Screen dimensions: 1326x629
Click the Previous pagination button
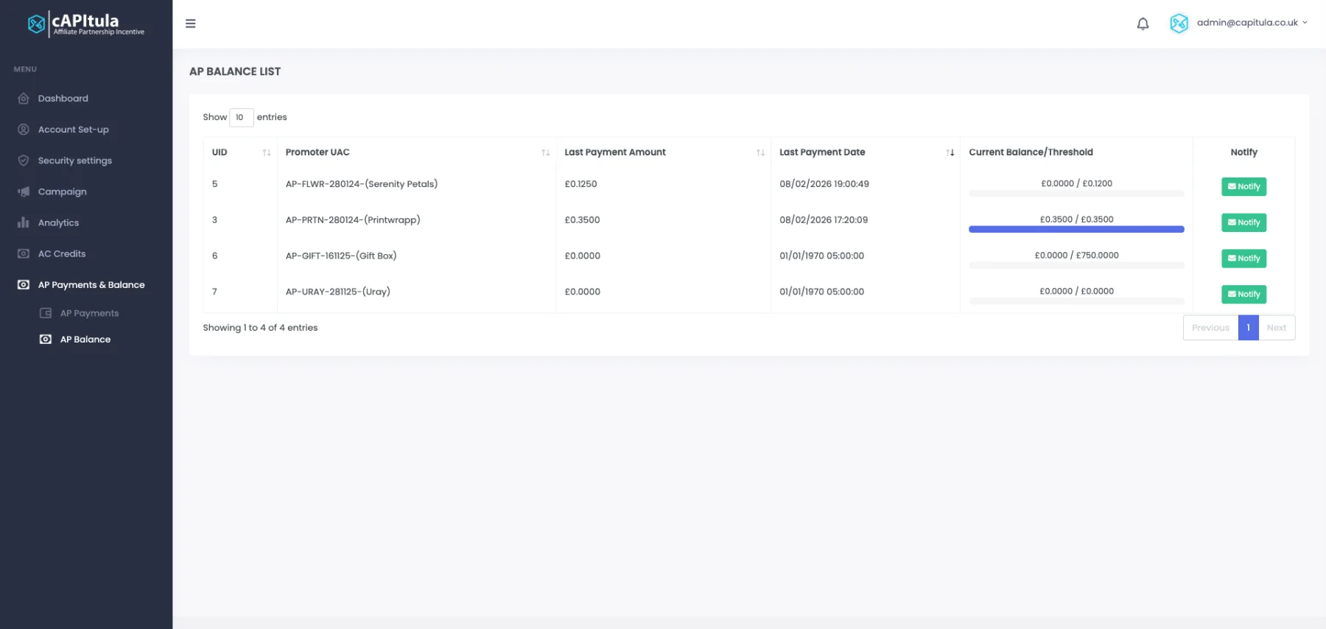pos(1210,328)
